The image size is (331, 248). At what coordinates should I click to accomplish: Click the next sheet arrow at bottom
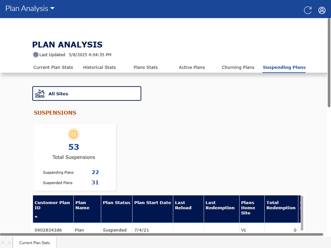tap(10, 243)
